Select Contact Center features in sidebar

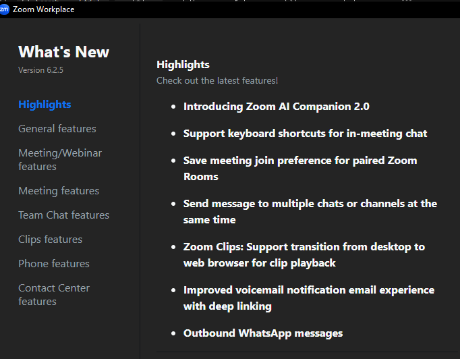(54, 295)
